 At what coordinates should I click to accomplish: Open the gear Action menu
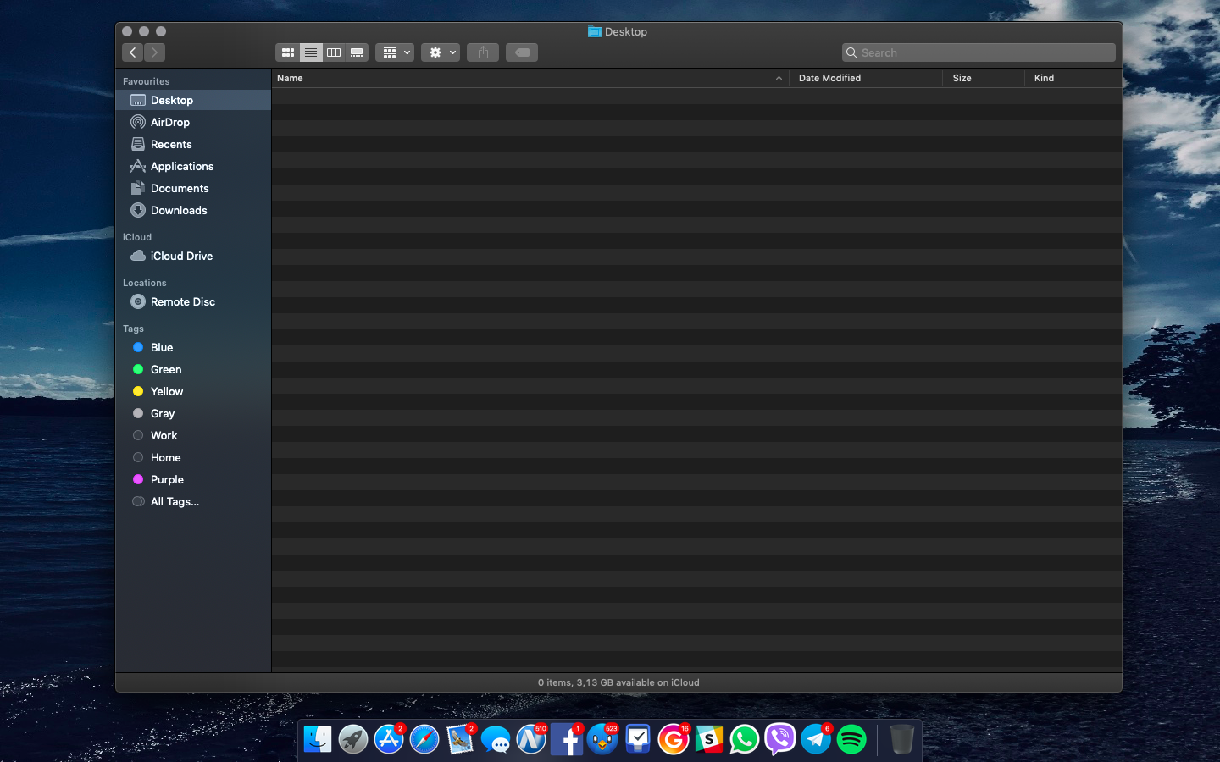pos(441,52)
